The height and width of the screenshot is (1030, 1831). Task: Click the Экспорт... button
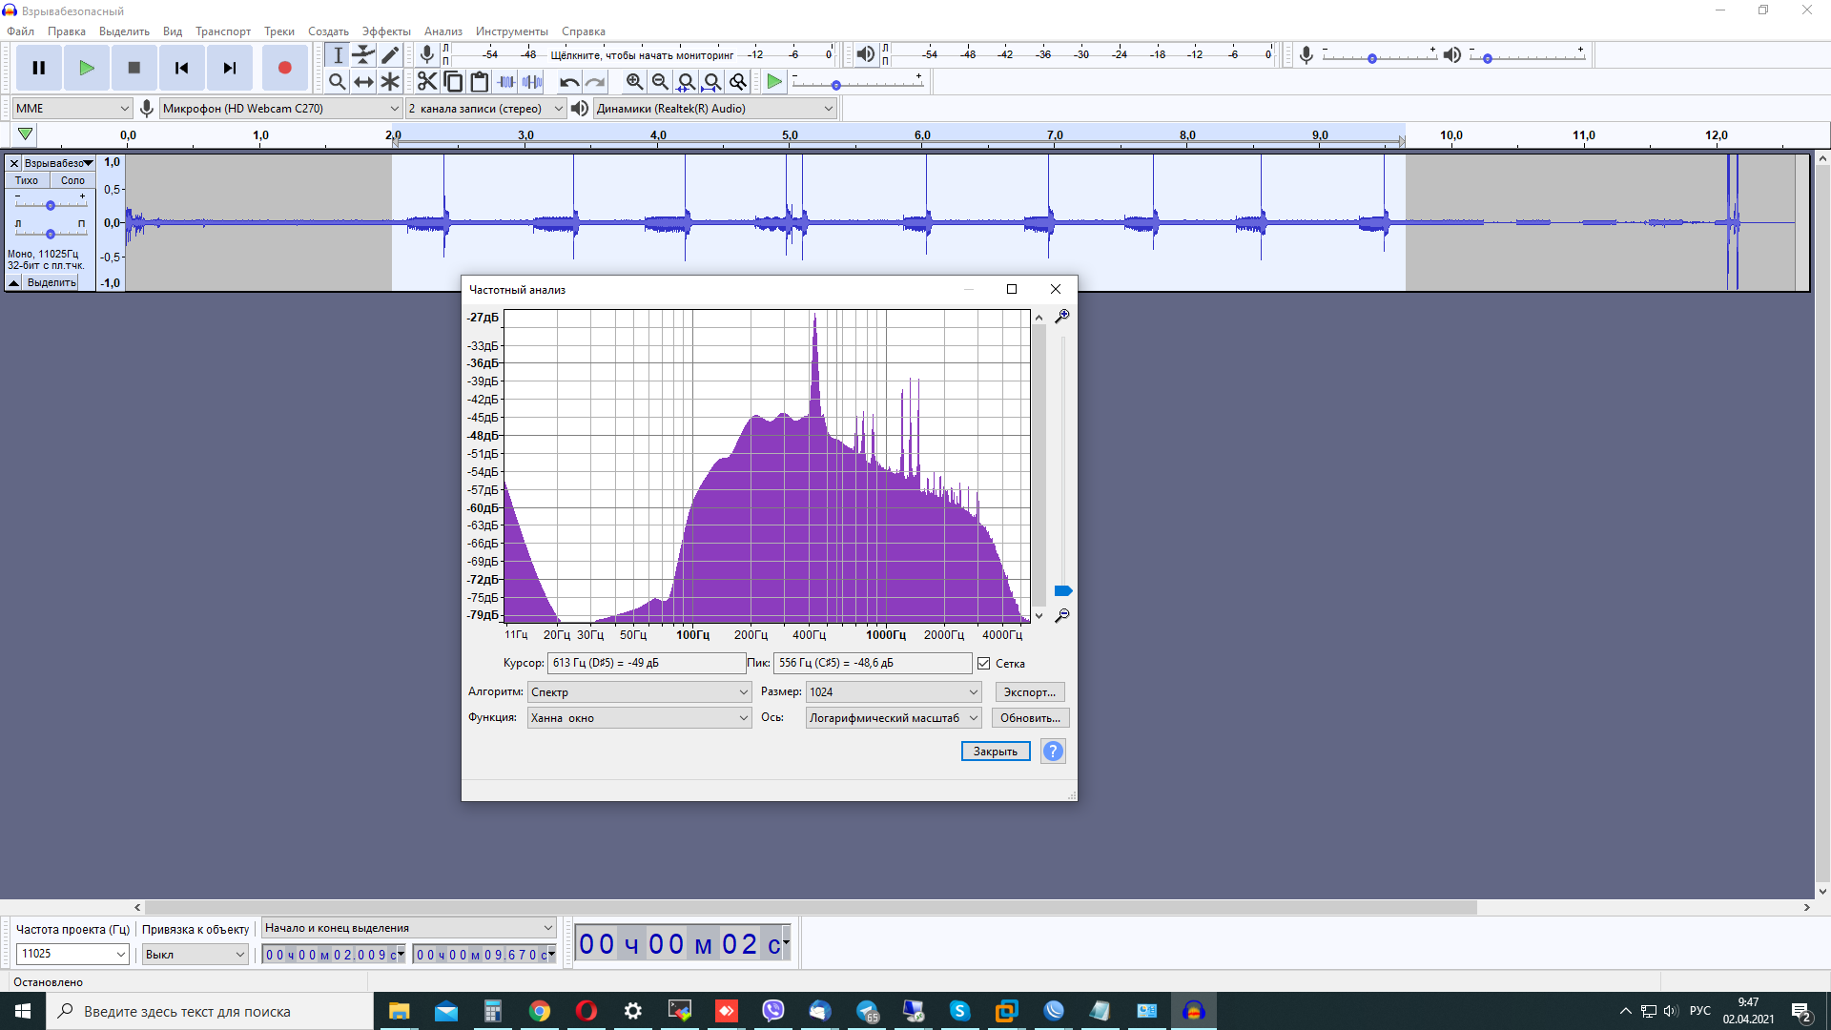(x=1030, y=692)
